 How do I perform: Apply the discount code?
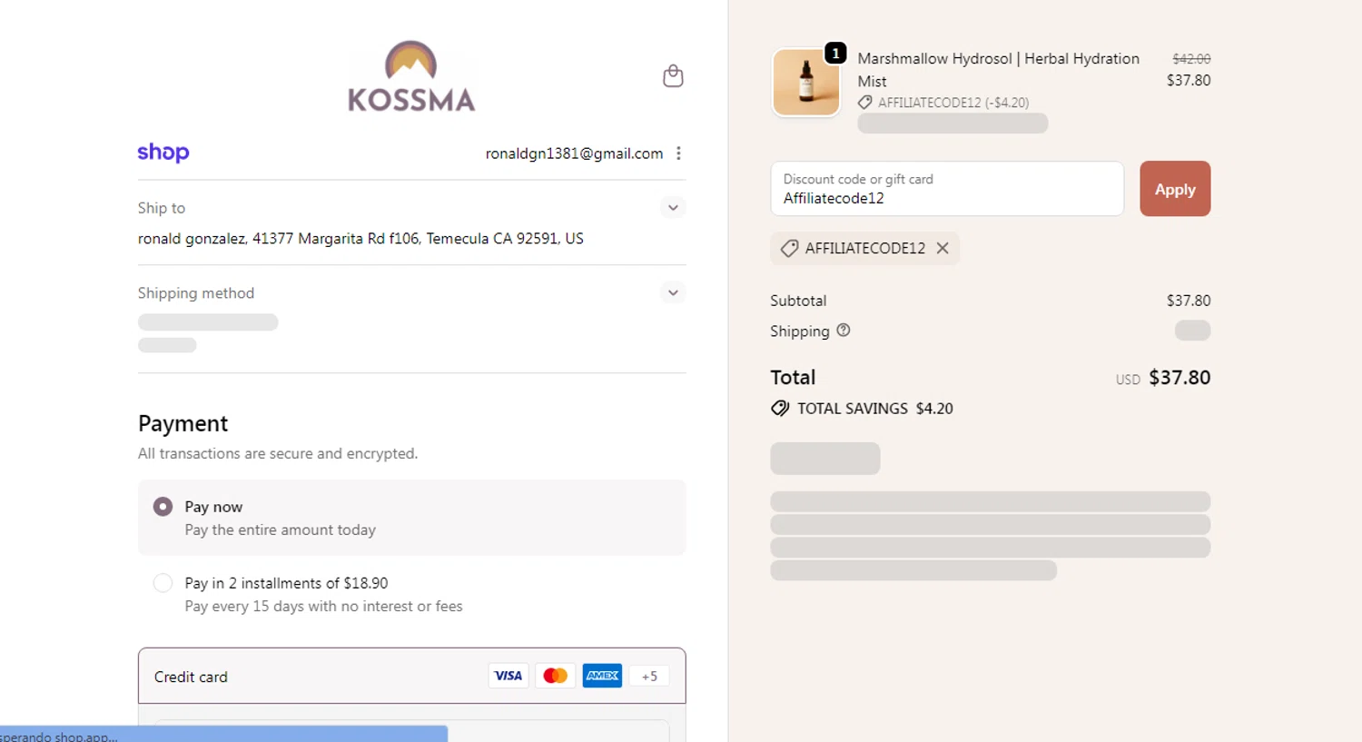[1175, 189]
